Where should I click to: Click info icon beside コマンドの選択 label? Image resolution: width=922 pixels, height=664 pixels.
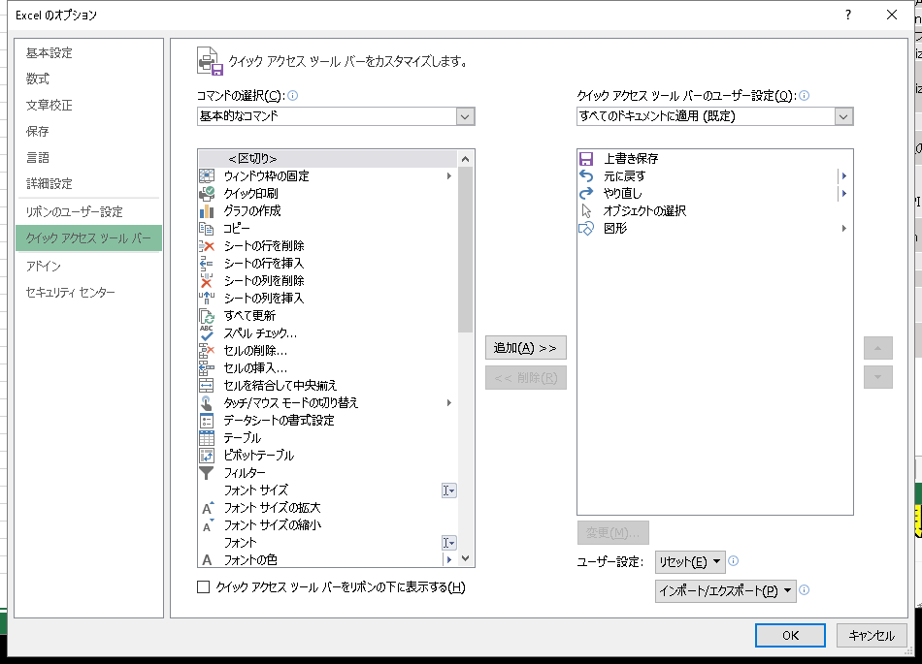coord(293,95)
